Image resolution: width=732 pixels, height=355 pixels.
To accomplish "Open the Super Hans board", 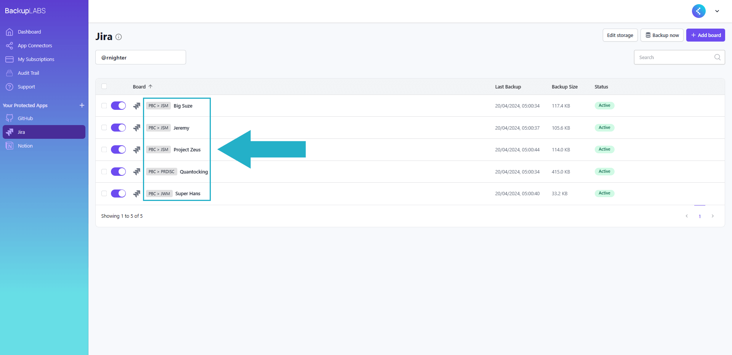I will [x=188, y=194].
